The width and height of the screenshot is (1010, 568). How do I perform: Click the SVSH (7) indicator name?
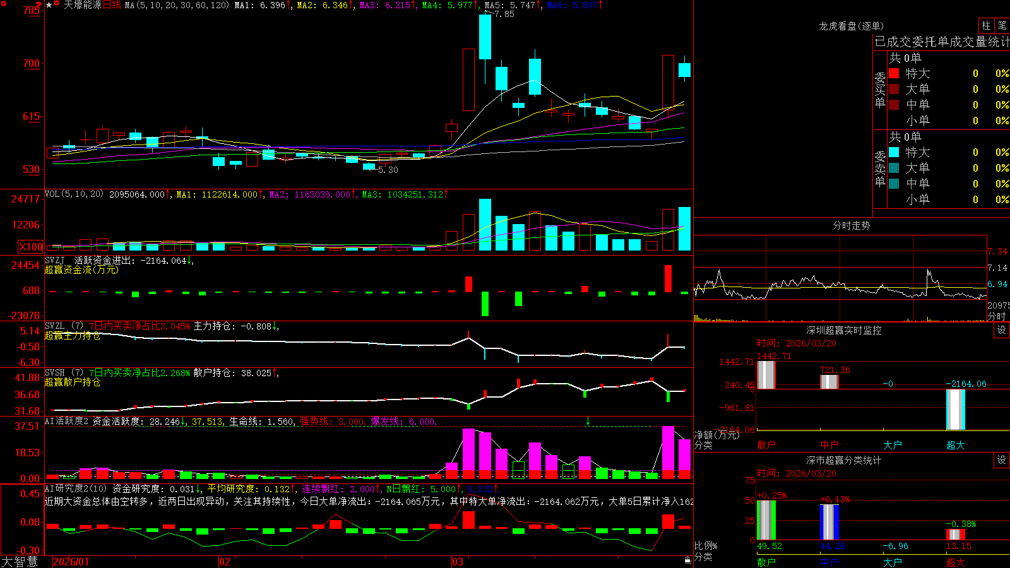(64, 373)
